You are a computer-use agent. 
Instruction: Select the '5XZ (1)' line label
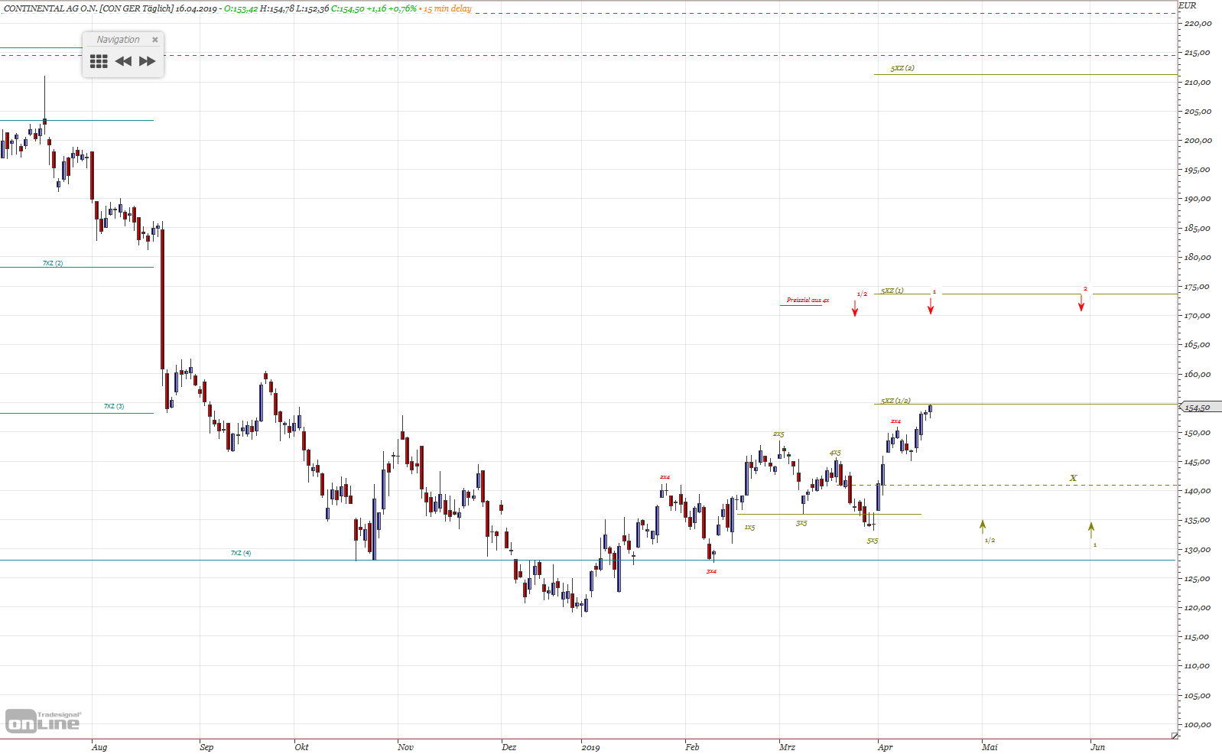(x=892, y=291)
